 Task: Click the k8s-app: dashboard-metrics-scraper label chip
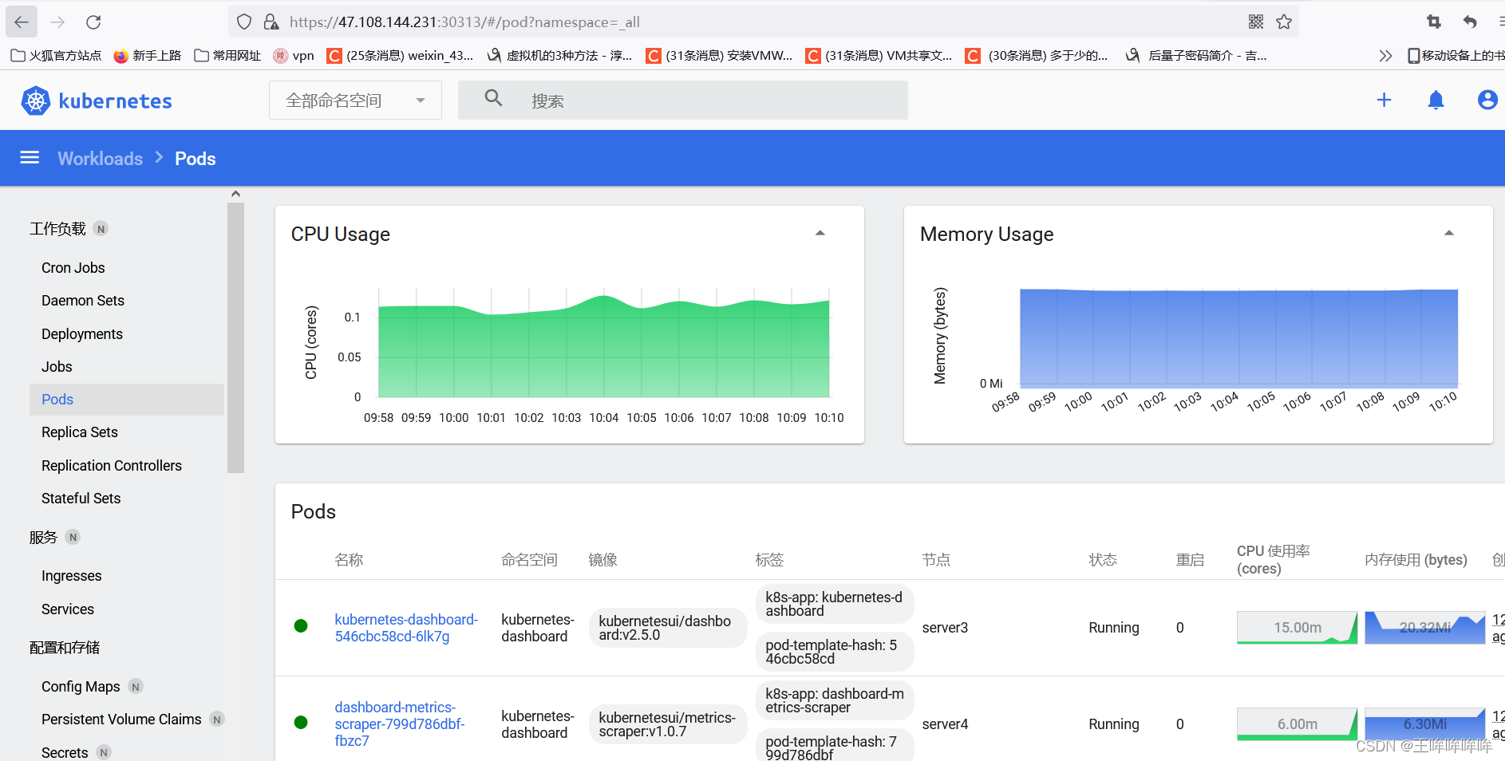pyautogui.click(x=835, y=700)
